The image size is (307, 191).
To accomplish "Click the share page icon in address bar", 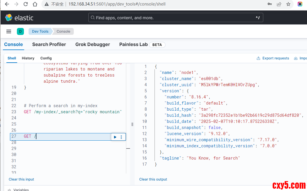I will tap(279, 4).
